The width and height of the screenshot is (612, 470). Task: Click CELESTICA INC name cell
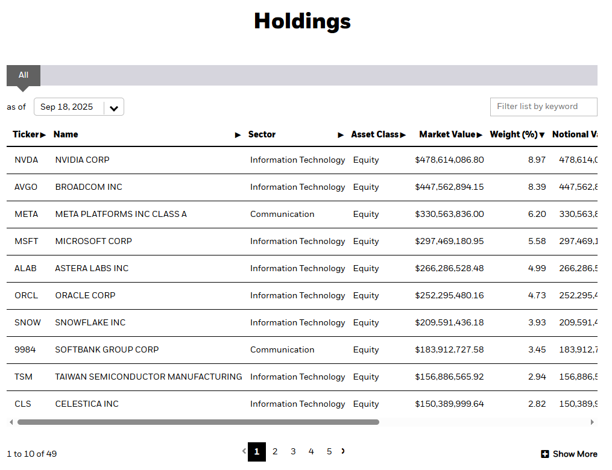pos(87,404)
